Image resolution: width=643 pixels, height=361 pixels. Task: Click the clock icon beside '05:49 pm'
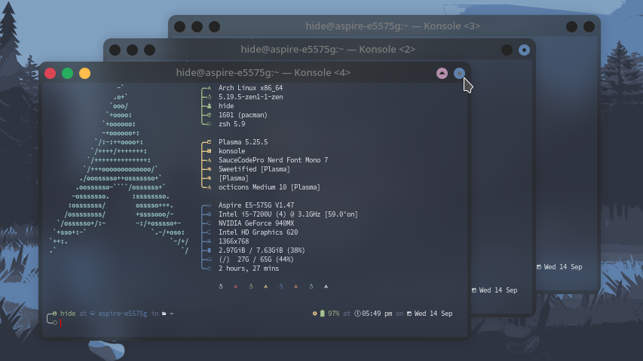click(357, 314)
